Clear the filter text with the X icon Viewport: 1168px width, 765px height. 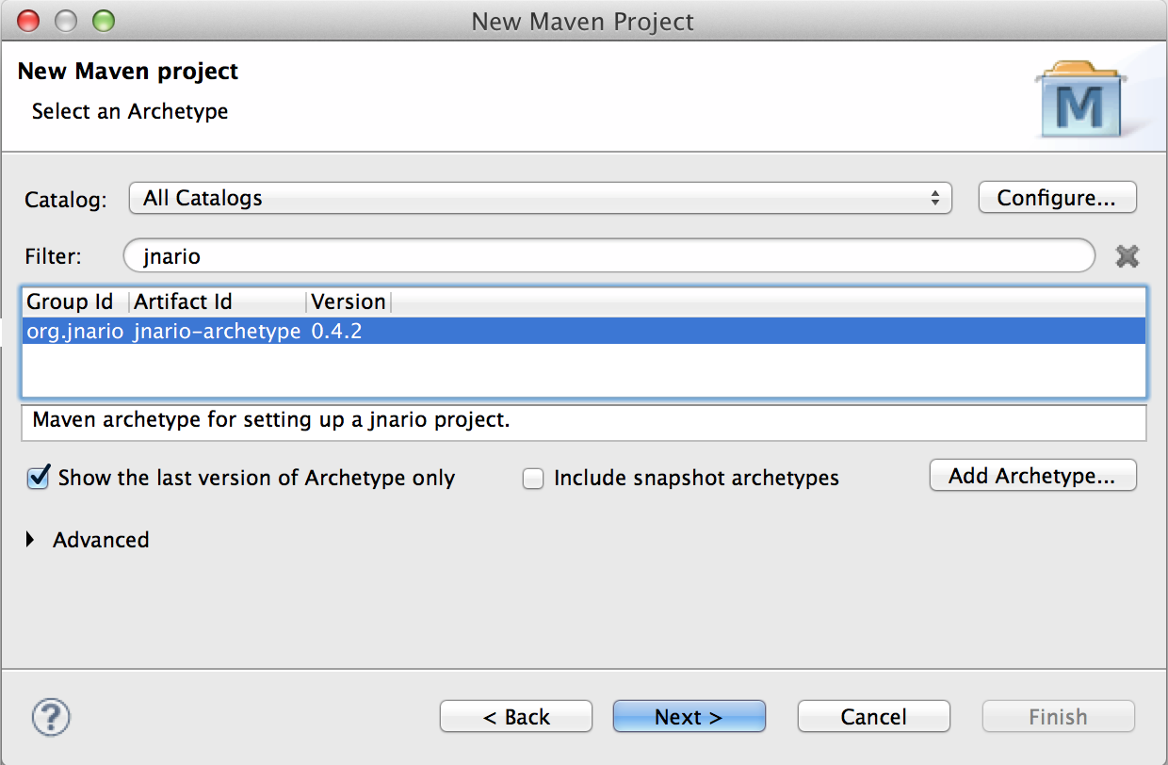(x=1127, y=256)
